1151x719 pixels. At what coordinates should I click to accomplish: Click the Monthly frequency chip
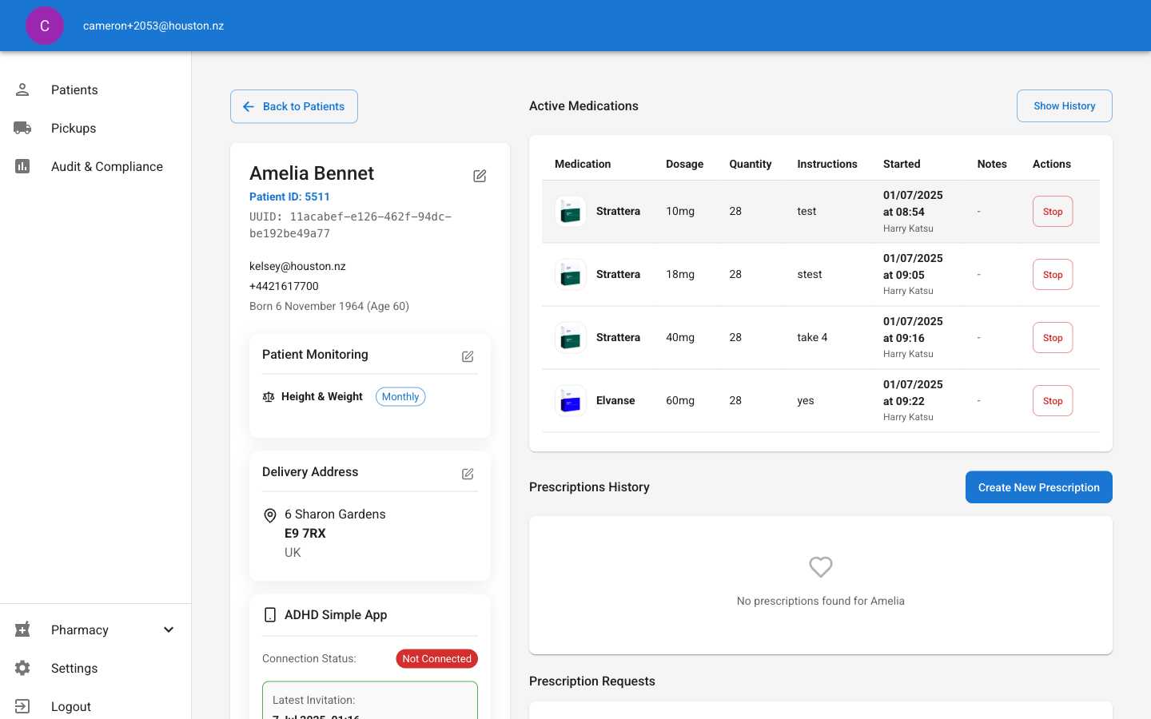(x=400, y=397)
